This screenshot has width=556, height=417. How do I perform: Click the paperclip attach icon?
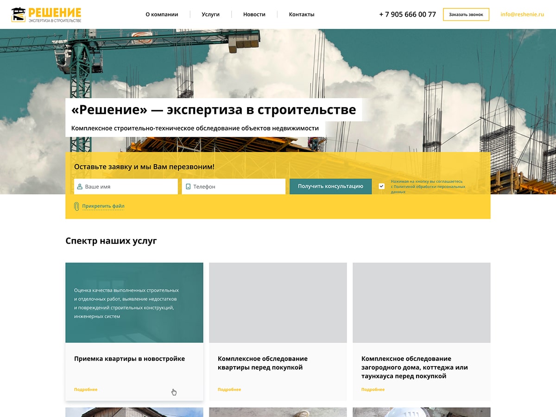(x=76, y=206)
